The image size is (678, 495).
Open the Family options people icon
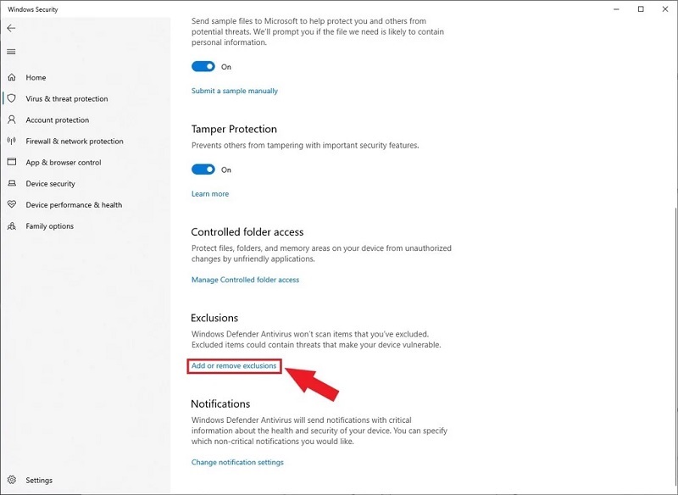(x=12, y=225)
